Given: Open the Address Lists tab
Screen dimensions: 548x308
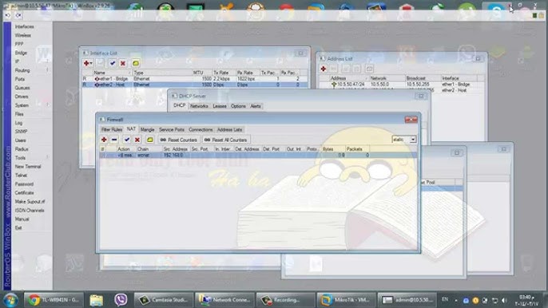Looking at the screenshot, I should [229, 129].
